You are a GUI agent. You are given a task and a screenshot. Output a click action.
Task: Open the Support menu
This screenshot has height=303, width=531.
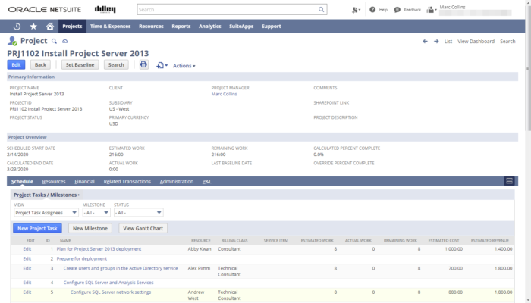tap(272, 27)
